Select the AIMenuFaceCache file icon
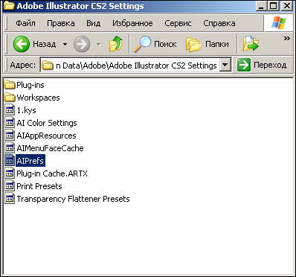Viewport: 296px width, 277px height. coord(10,148)
